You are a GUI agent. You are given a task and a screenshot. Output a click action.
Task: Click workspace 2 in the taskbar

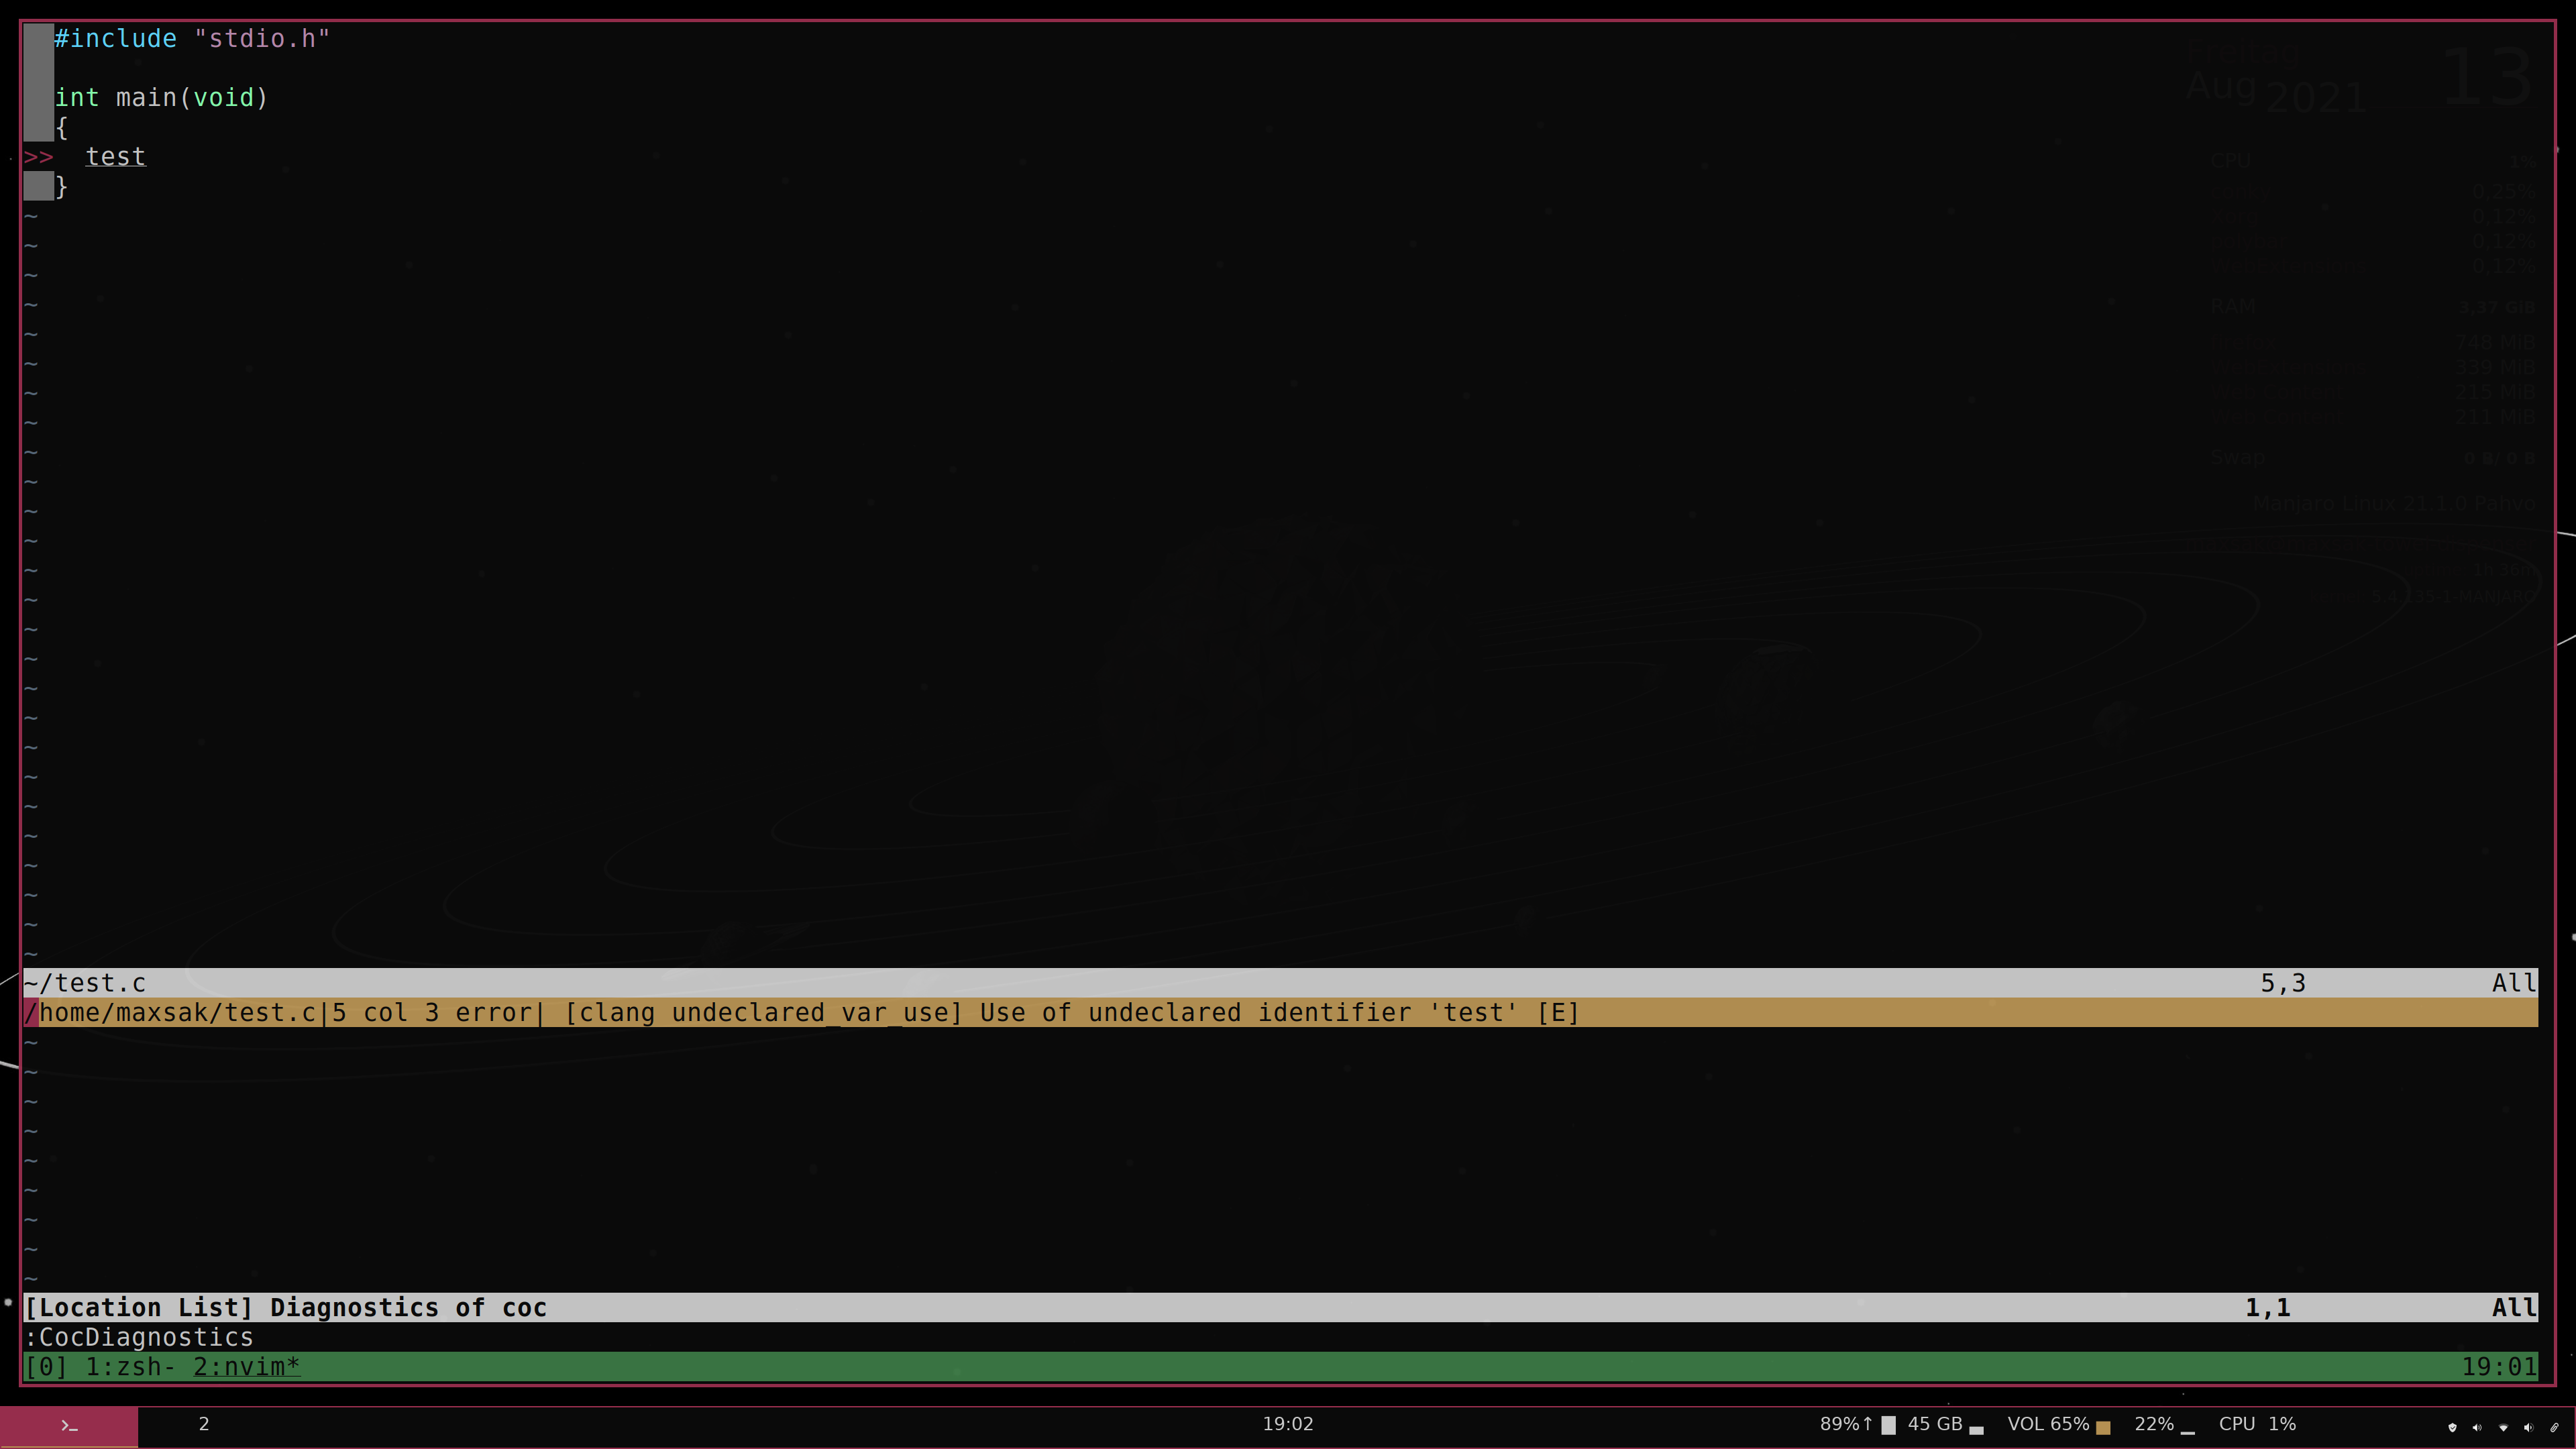204,1424
